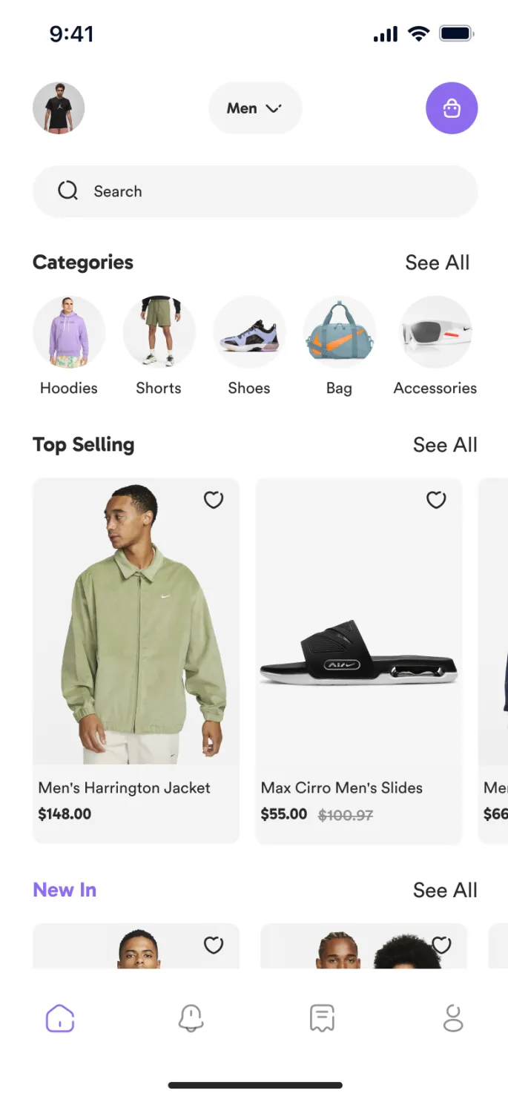
Task: Open the Men gender dropdown
Action: 255,108
